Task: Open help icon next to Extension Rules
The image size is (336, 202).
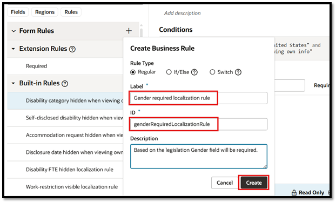Action: click(x=72, y=49)
